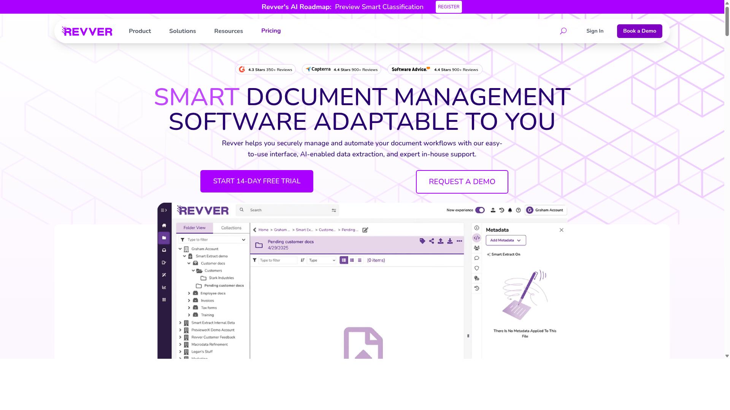Image resolution: width=730 pixels, height=410 pixels.
Task: Collapse the Customer docs drawer
Action: 189,263
